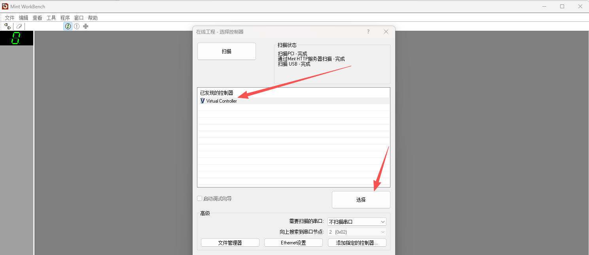The width and height of the screenshot is (589, 255).
Task: Open the 需要扫描的串口 dropdown
Action: (x=357, y=222)
